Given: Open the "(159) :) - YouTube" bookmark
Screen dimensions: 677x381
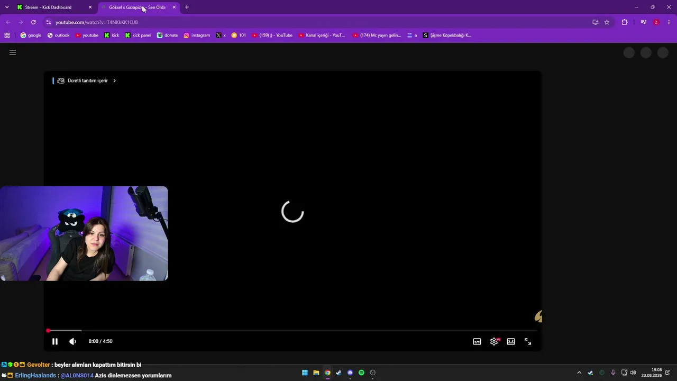Looking at the screenshot, I should 272,35.
